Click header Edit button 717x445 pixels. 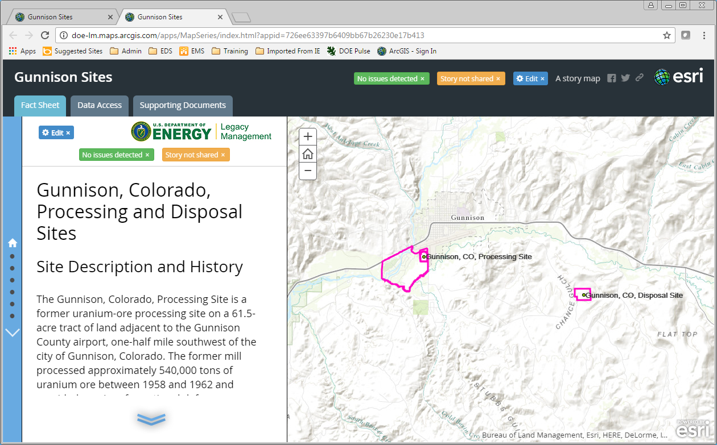(x=530, y=78)
